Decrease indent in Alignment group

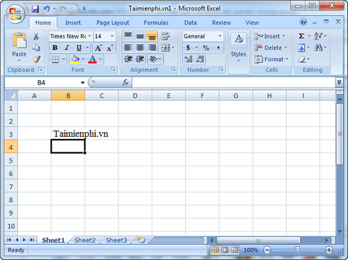click(x=128, y=59)
